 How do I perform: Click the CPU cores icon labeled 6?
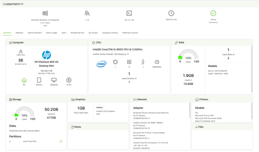coord(129,62)
